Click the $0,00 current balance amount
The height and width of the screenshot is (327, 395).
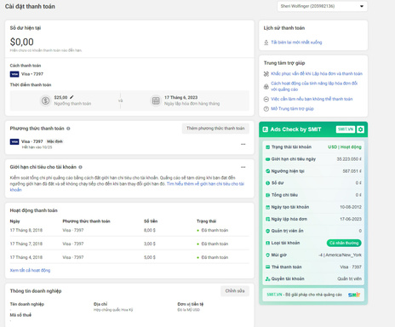tap(22, 42)
